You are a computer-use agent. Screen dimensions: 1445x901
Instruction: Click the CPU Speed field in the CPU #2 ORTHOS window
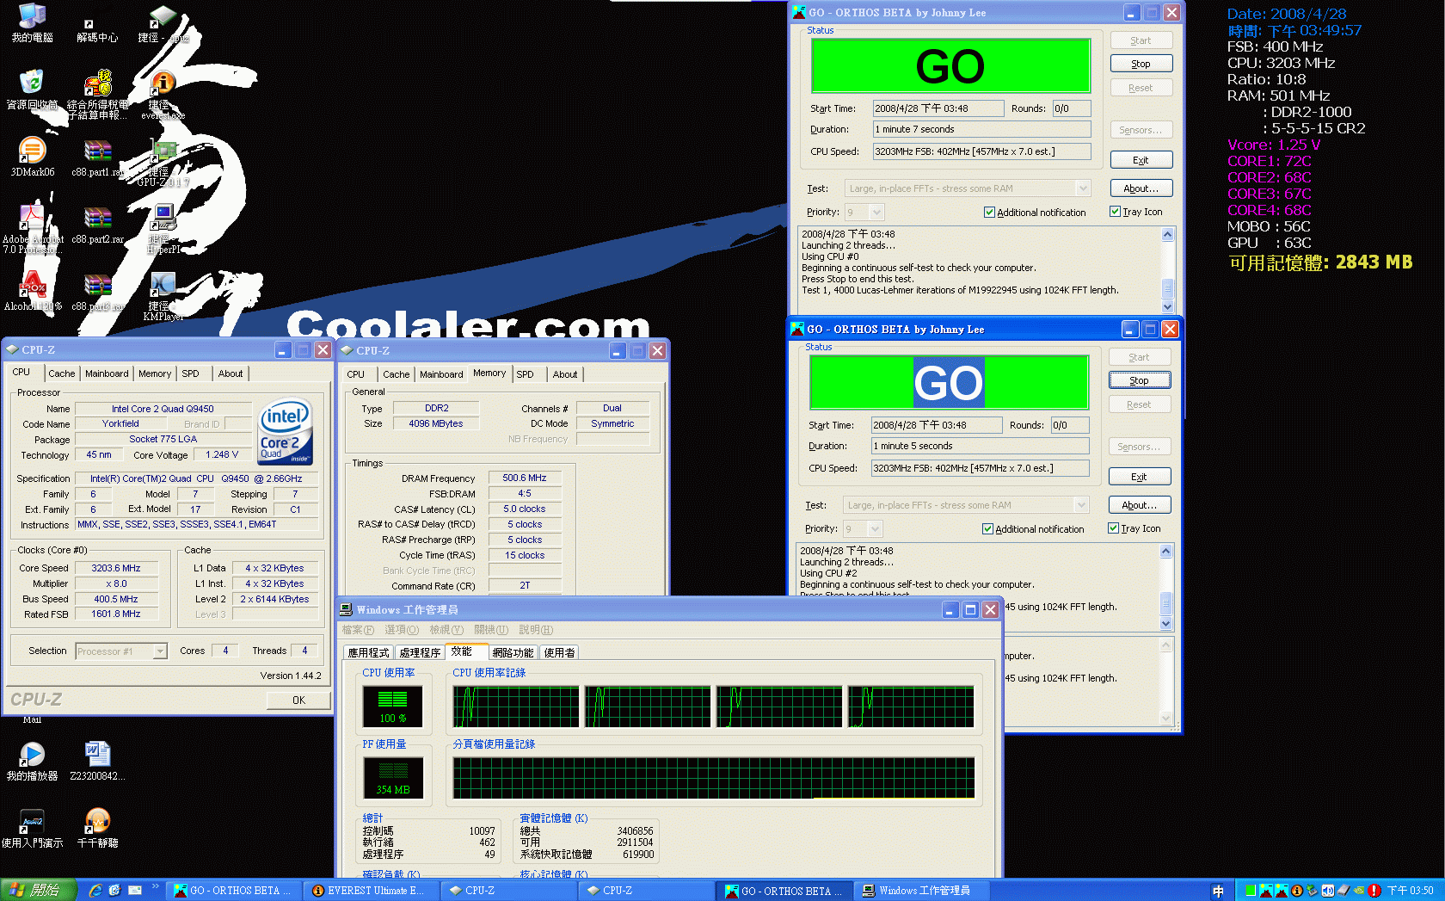pos(980,468)
